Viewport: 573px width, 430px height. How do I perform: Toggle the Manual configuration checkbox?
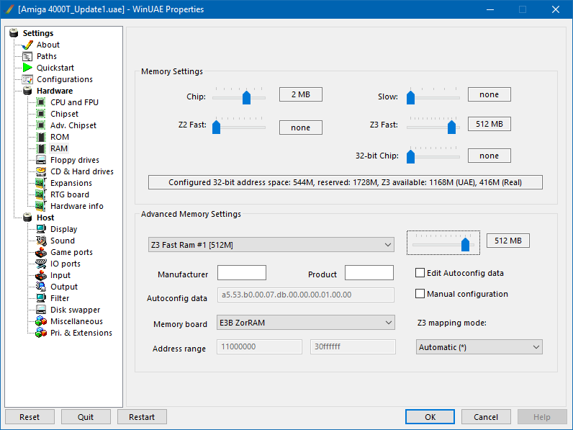[x=420, y=294]
